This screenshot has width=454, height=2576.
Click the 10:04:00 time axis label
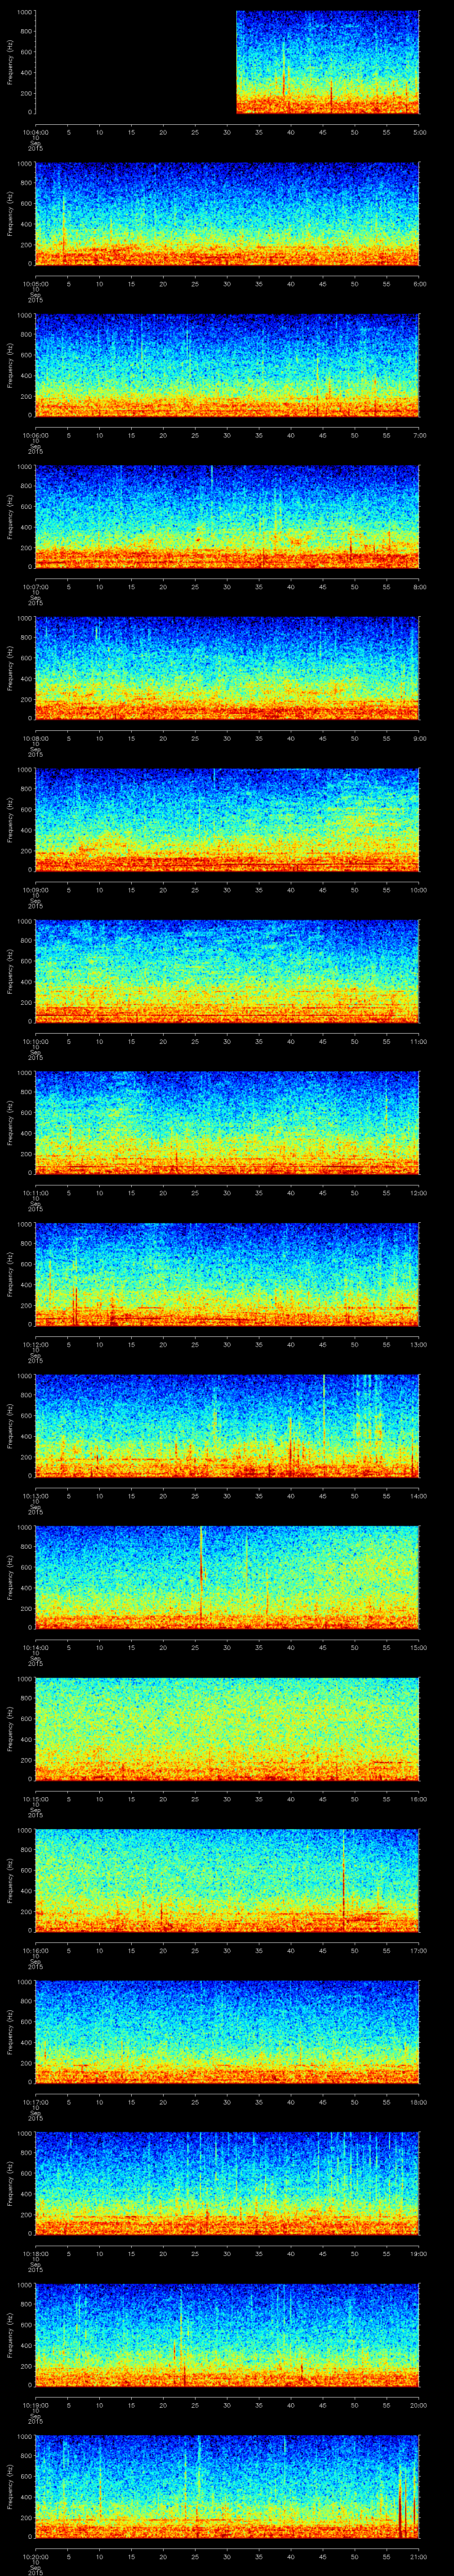35,132
